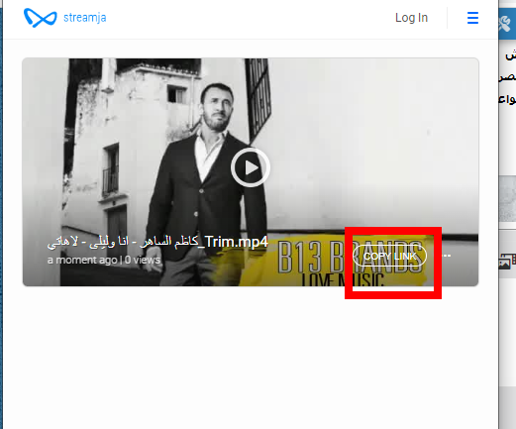Click the Log In link

(x=411, y=18)
